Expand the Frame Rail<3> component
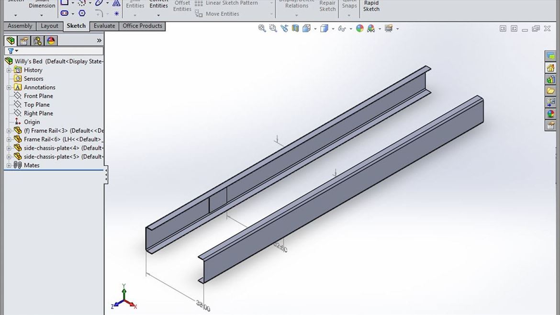Image resolution: width=560 pixels, height=315 pixels. [x=9, y=131]
